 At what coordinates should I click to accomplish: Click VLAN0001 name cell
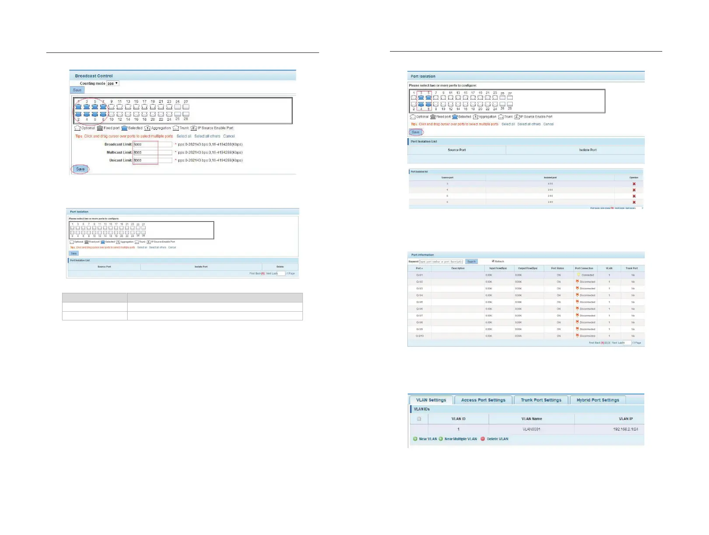pyautogui.click(x=531, y=429)
